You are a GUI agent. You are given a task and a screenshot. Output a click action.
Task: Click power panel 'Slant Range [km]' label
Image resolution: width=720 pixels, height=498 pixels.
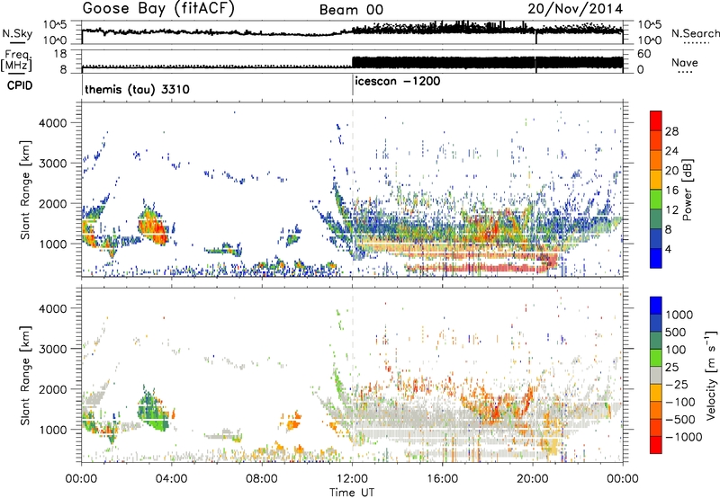[25, 190]
